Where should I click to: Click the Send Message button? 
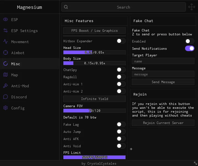[163, 82]
